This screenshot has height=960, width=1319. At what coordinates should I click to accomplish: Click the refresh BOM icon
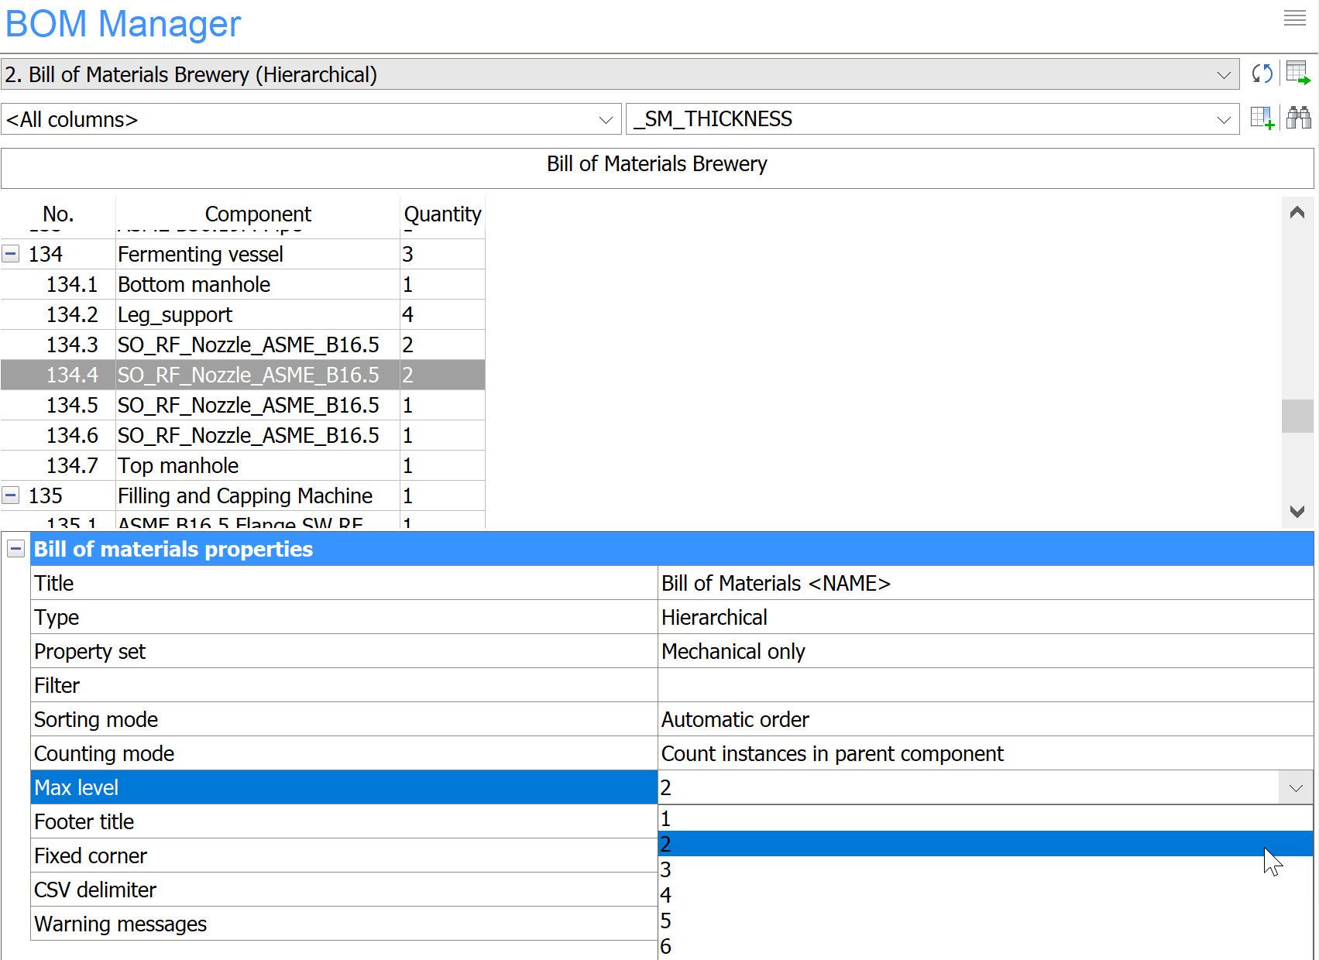click(x=1262, y=74)
